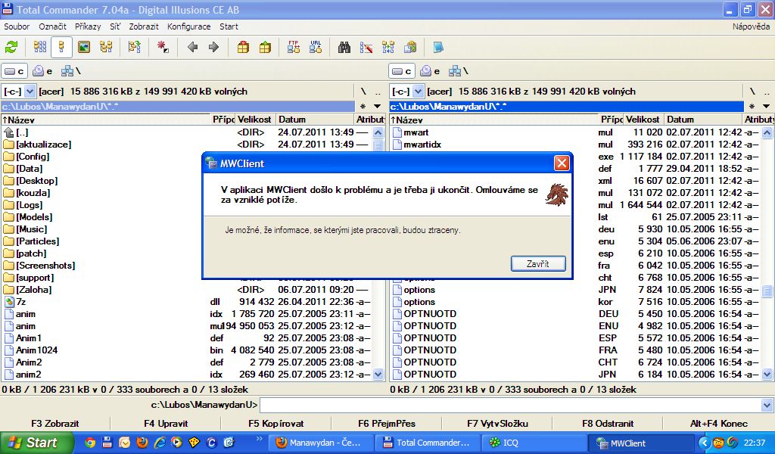Select the [Screenshots] folder in left panel
The width and height of the screenshot is (775, 454).
[45, 266]
